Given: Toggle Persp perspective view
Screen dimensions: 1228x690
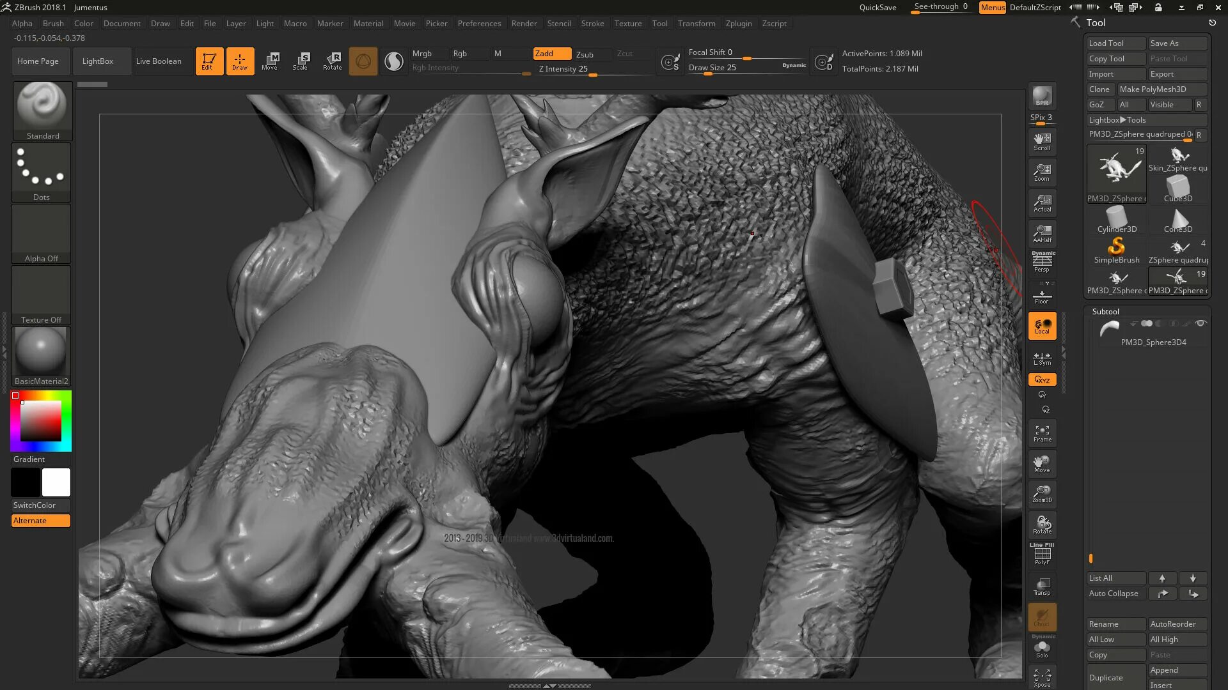Looking at the screenshot, I should [1042, 262].
